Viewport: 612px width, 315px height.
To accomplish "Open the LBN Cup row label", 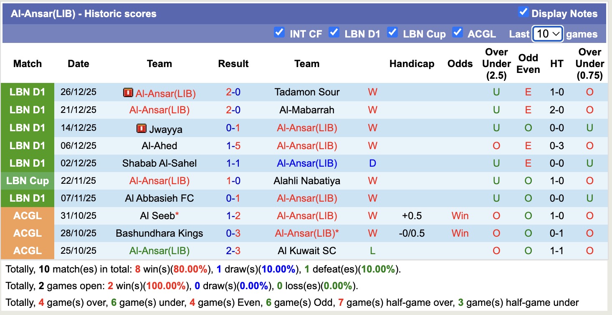I will point(27,181).
